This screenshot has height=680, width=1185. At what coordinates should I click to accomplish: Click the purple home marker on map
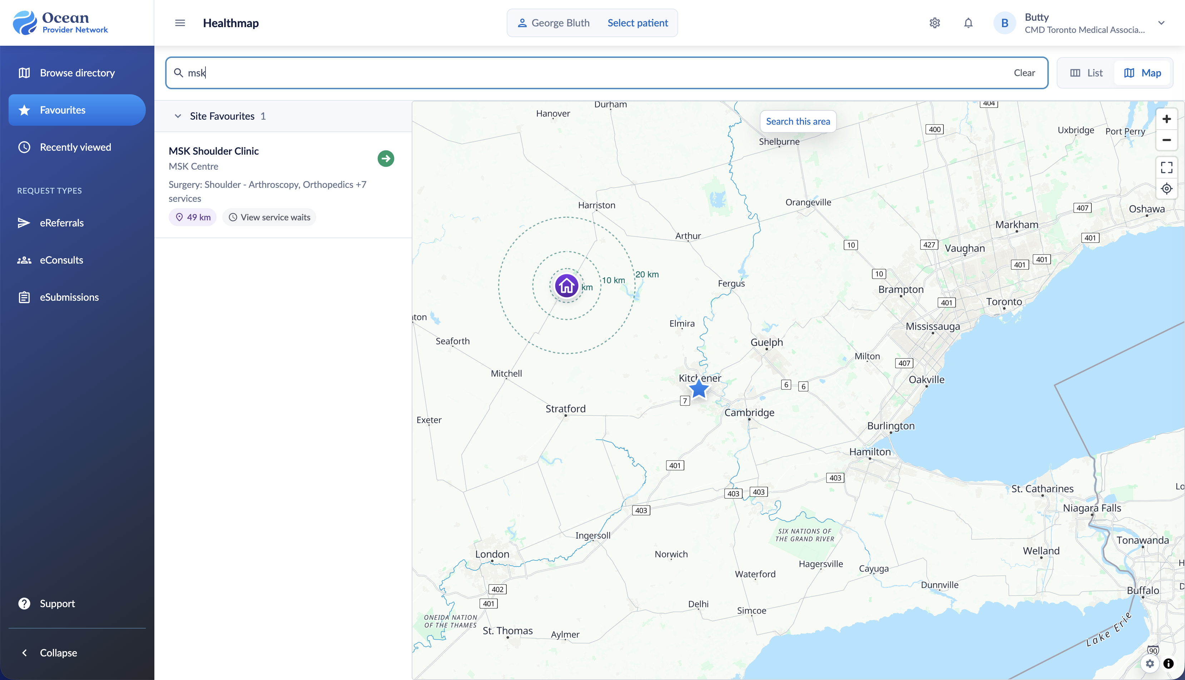(x=566, y=285)
